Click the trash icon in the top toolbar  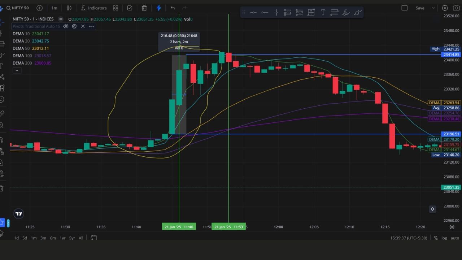pyautogui.click(x=144, y=8)
